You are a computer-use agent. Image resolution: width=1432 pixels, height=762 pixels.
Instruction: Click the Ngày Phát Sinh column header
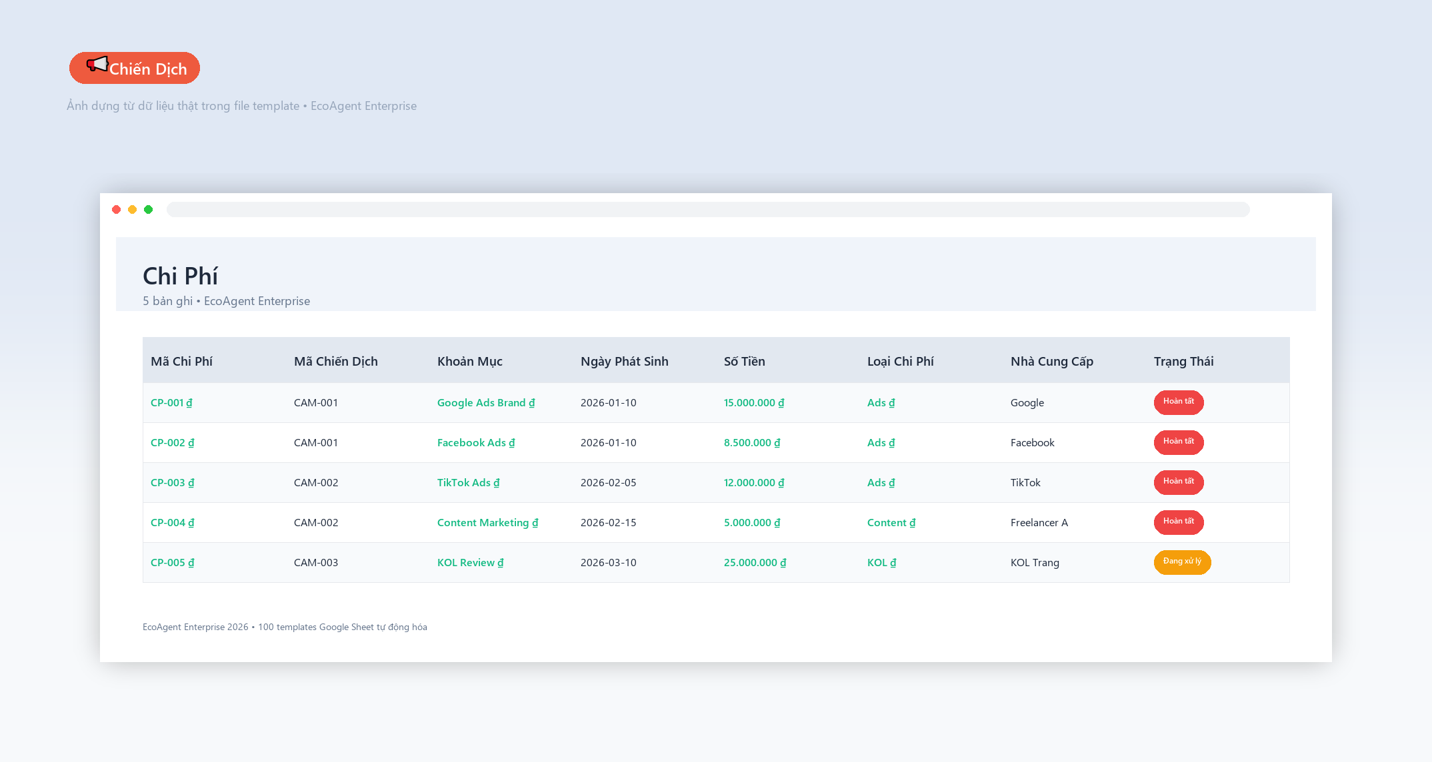coord(625,361)
